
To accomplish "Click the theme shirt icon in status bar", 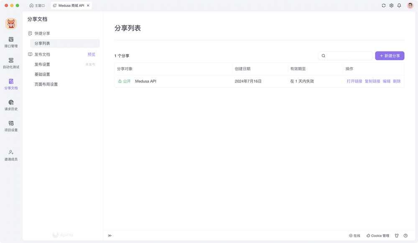I will click(396, 235).
